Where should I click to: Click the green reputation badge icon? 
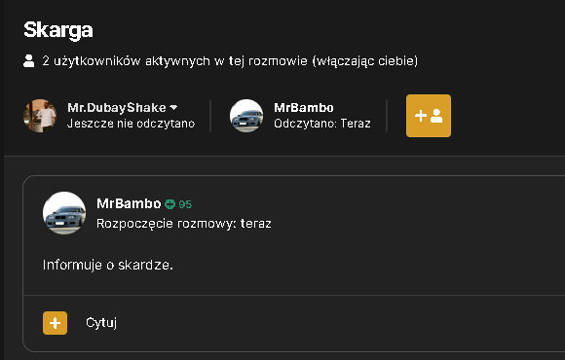169,204
